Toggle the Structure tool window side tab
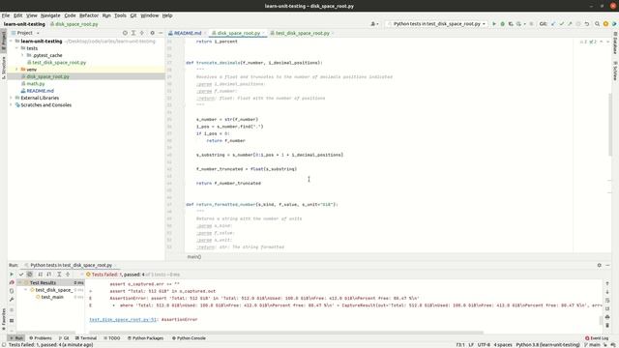This screenshot has width=619, height=348. pyautogui.click(x=4, y=68)
